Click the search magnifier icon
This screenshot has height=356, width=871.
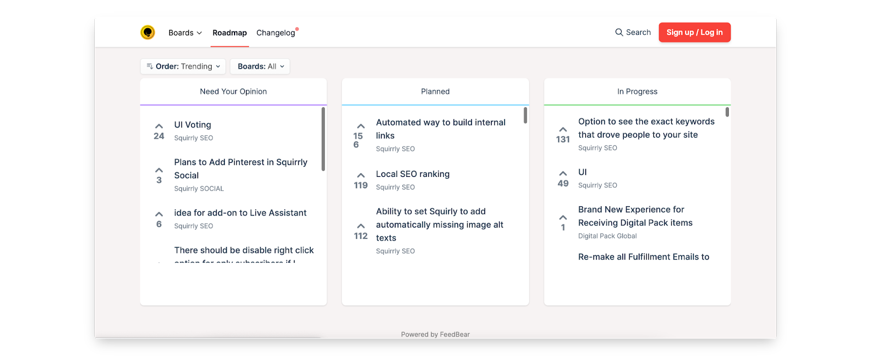coord(619,33)
